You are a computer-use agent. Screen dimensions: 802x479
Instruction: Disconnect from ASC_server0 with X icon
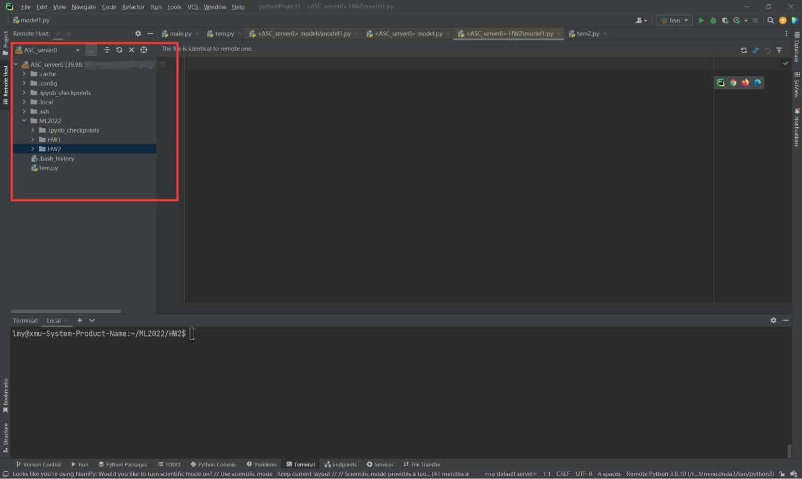pos(132,50)
